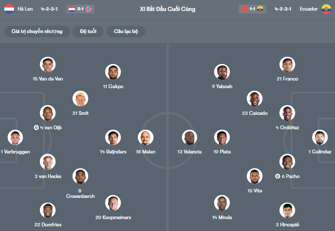Screen dimensions: 335x231
Task: Open Caicedo's player photo
Action: click(254, 99)
